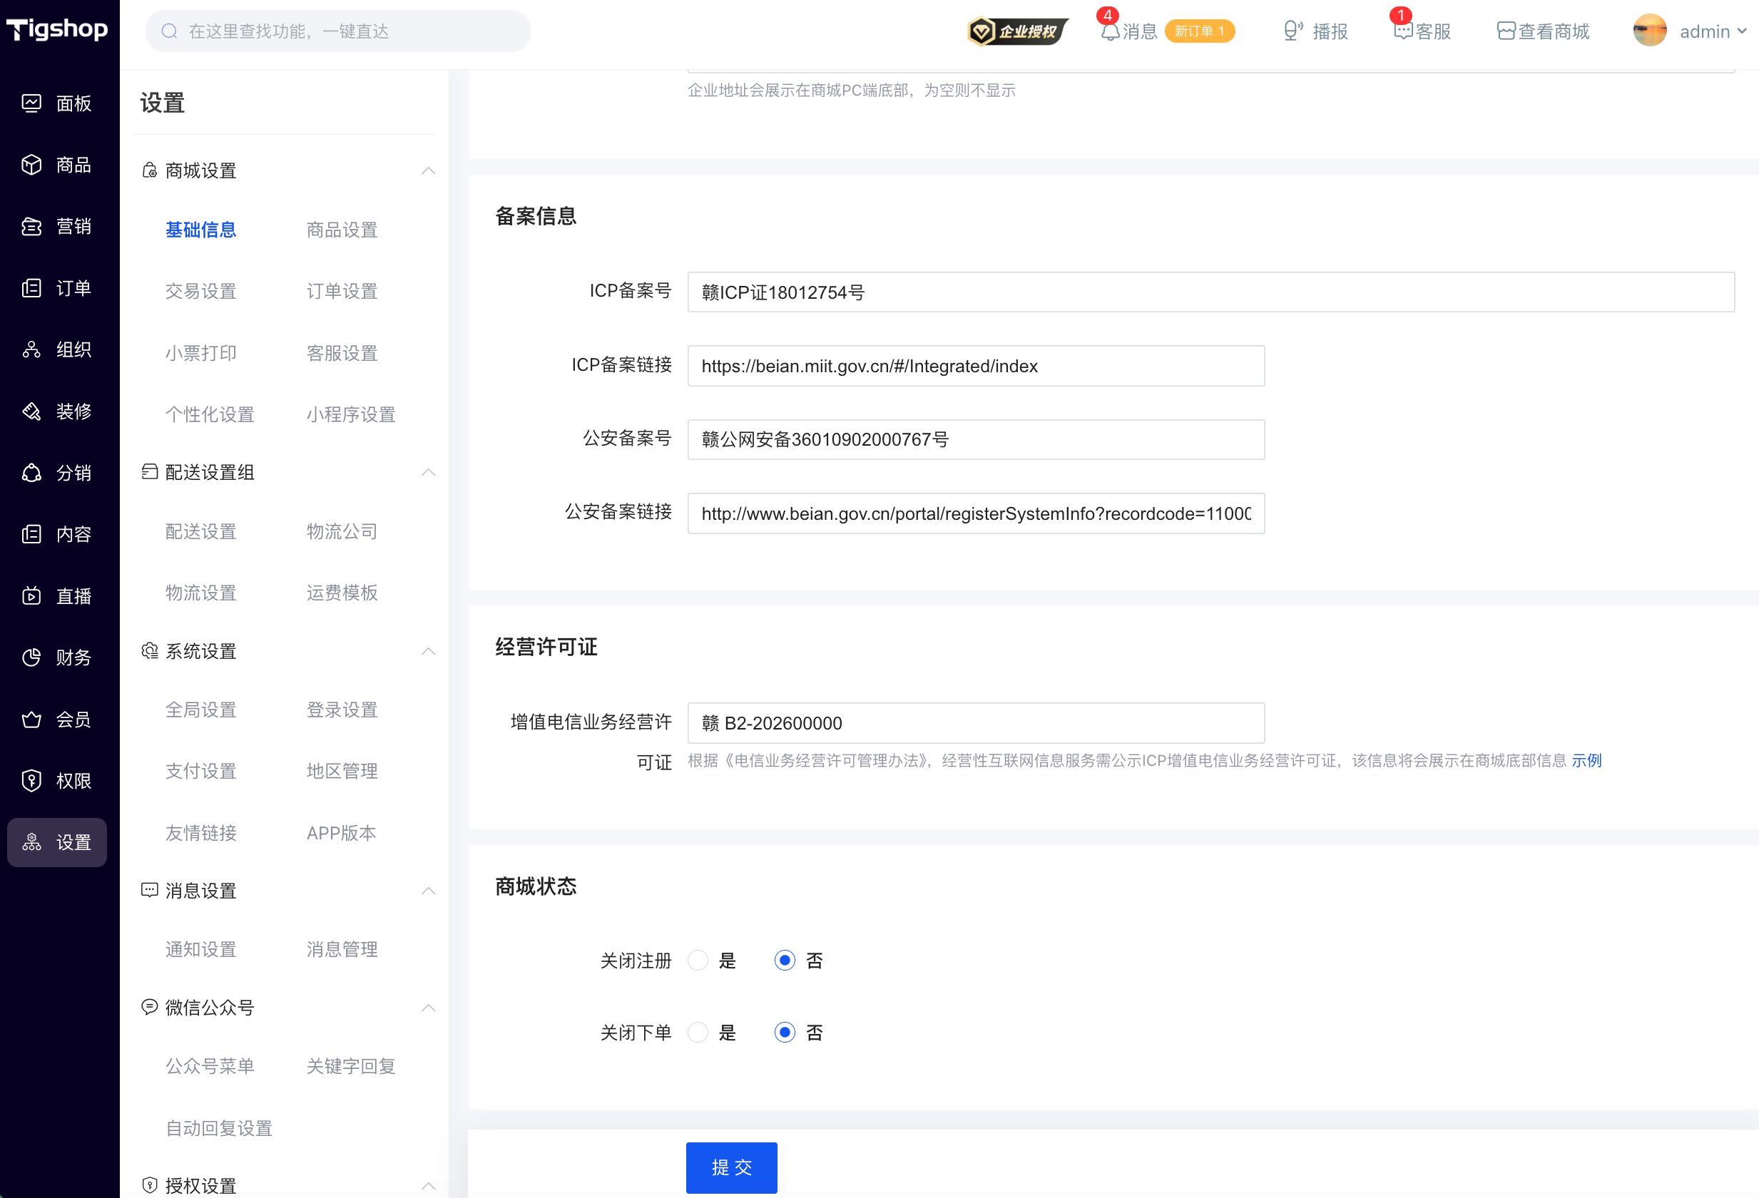Click the search magnifier icon
The image size is (1759, 1198).
pyautogui.click(x=170, y=31)
